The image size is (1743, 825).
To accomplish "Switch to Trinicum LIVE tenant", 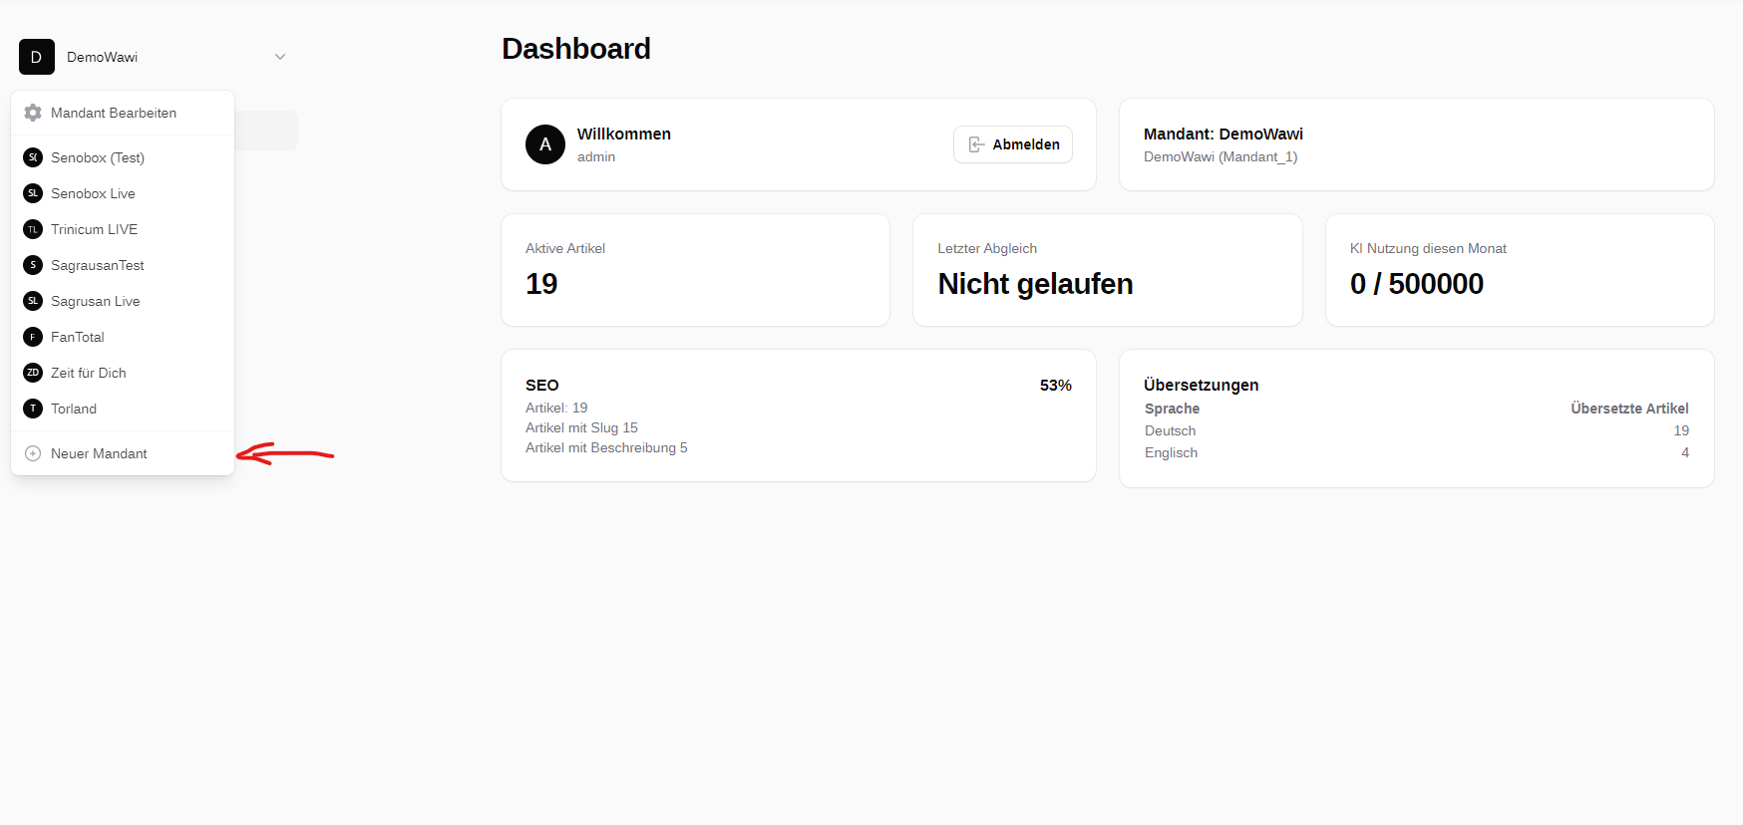I will point(123,229).
